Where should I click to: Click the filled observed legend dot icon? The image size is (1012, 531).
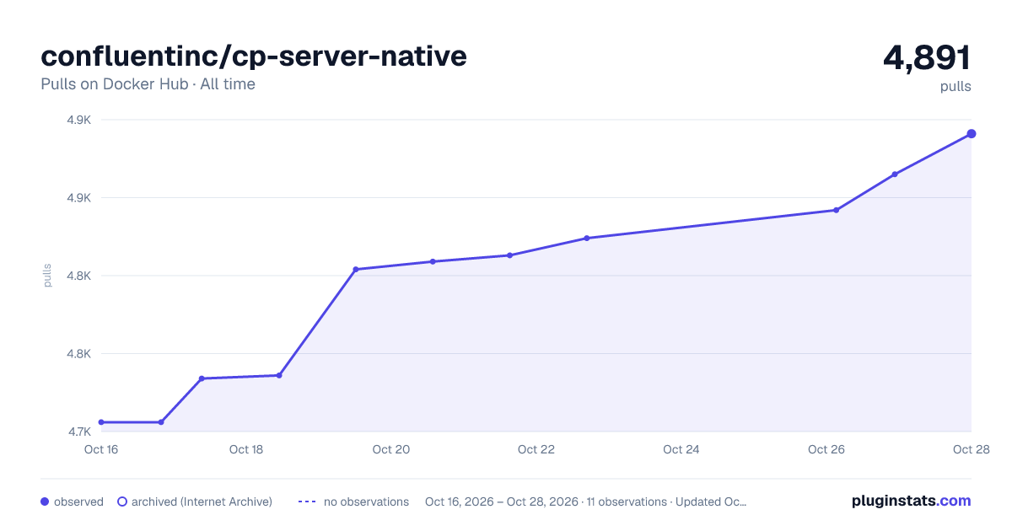pos(46,501)
